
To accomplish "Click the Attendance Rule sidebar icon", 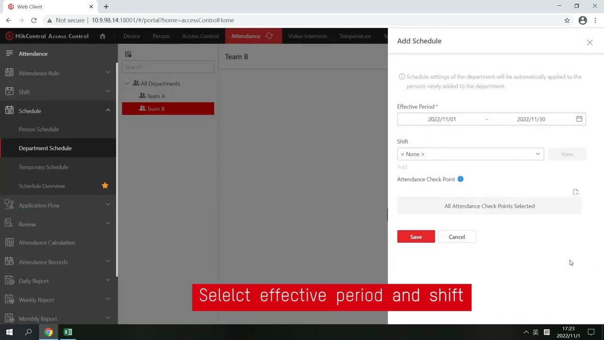I will pyautogui.click(x=9, y=73).
